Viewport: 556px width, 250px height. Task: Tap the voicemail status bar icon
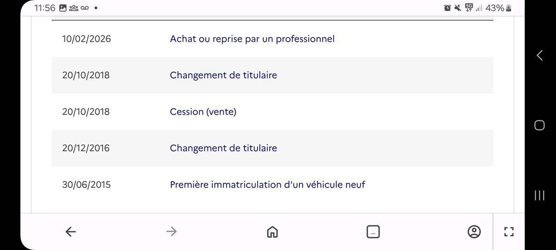(85, 8)
